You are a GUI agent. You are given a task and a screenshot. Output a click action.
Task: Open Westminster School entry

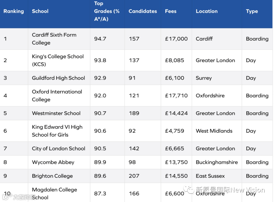(56, 113)
